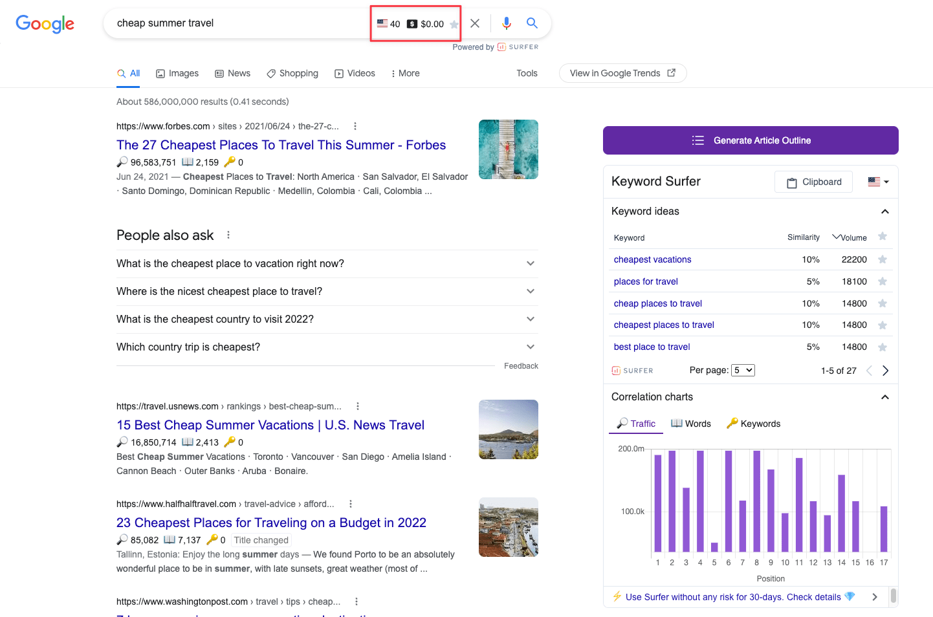This screenshot has width=933, height=617.
Task: Expand 'What is the cheapest place to vacation right now?'
Action: coord(327,264)
